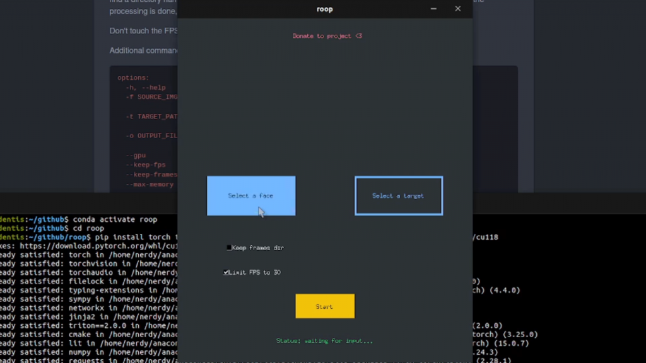Close the roop window
646x363 pixels.
click(458, 9)
